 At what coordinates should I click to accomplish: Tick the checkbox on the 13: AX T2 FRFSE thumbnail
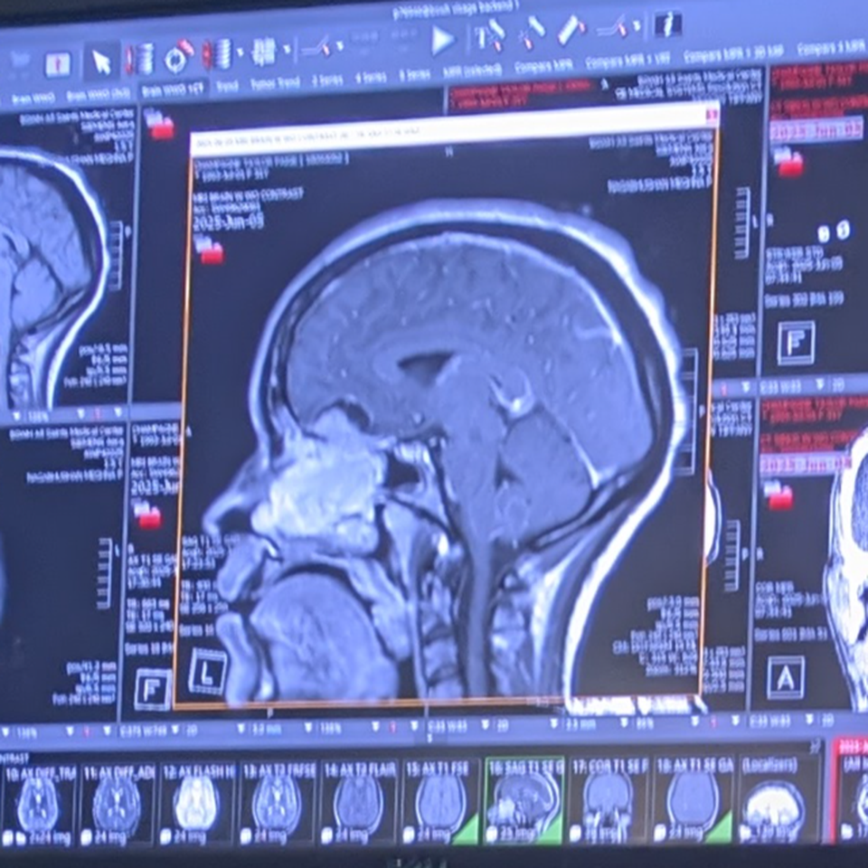coord(245,835)
